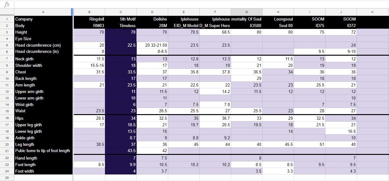Click the "Back length" row label

[43, 78]
